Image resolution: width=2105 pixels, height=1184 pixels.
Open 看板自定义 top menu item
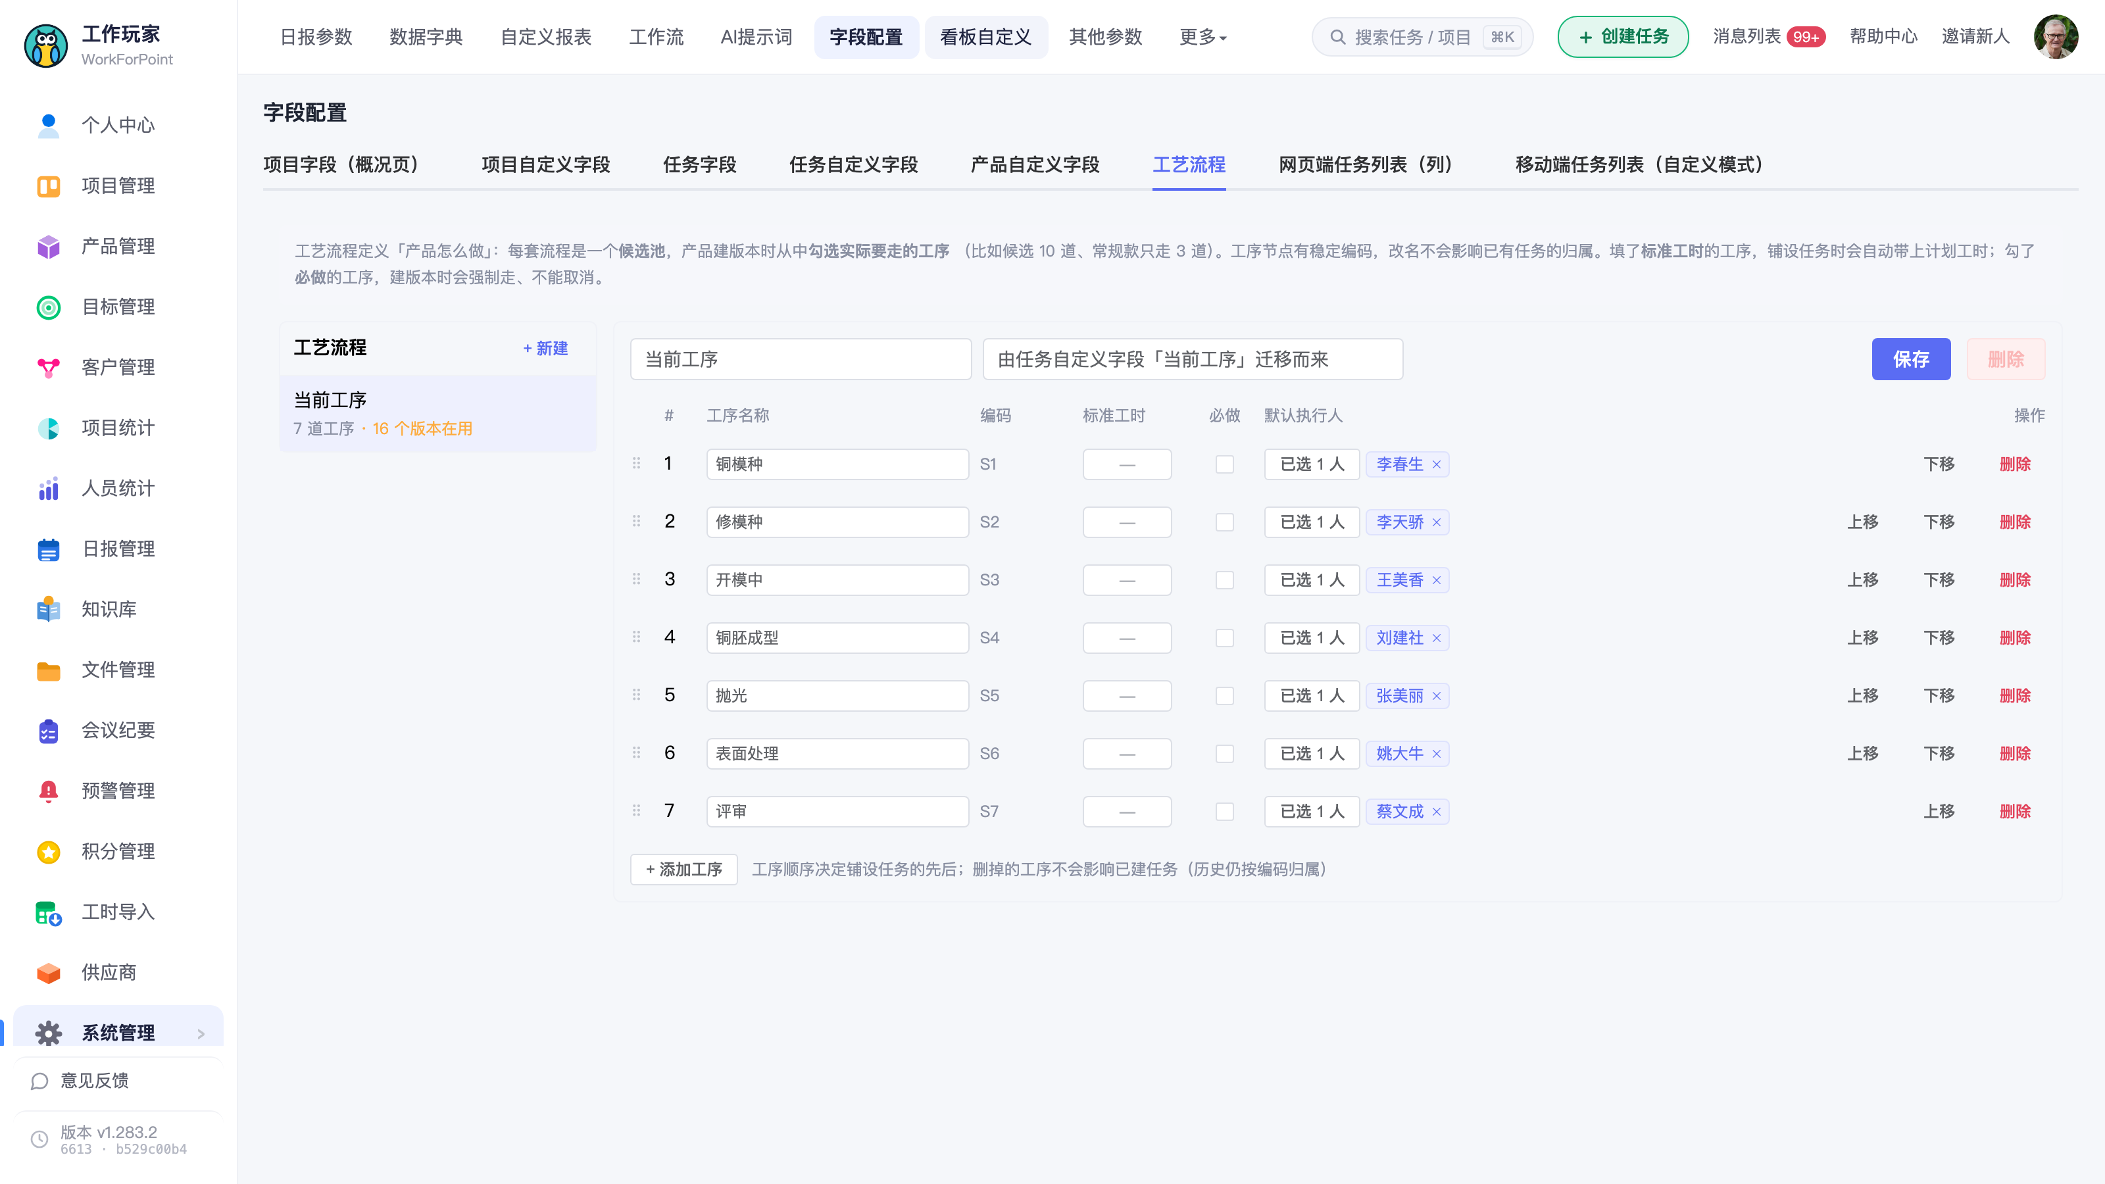pyautogui.click(x=985, y=37)
